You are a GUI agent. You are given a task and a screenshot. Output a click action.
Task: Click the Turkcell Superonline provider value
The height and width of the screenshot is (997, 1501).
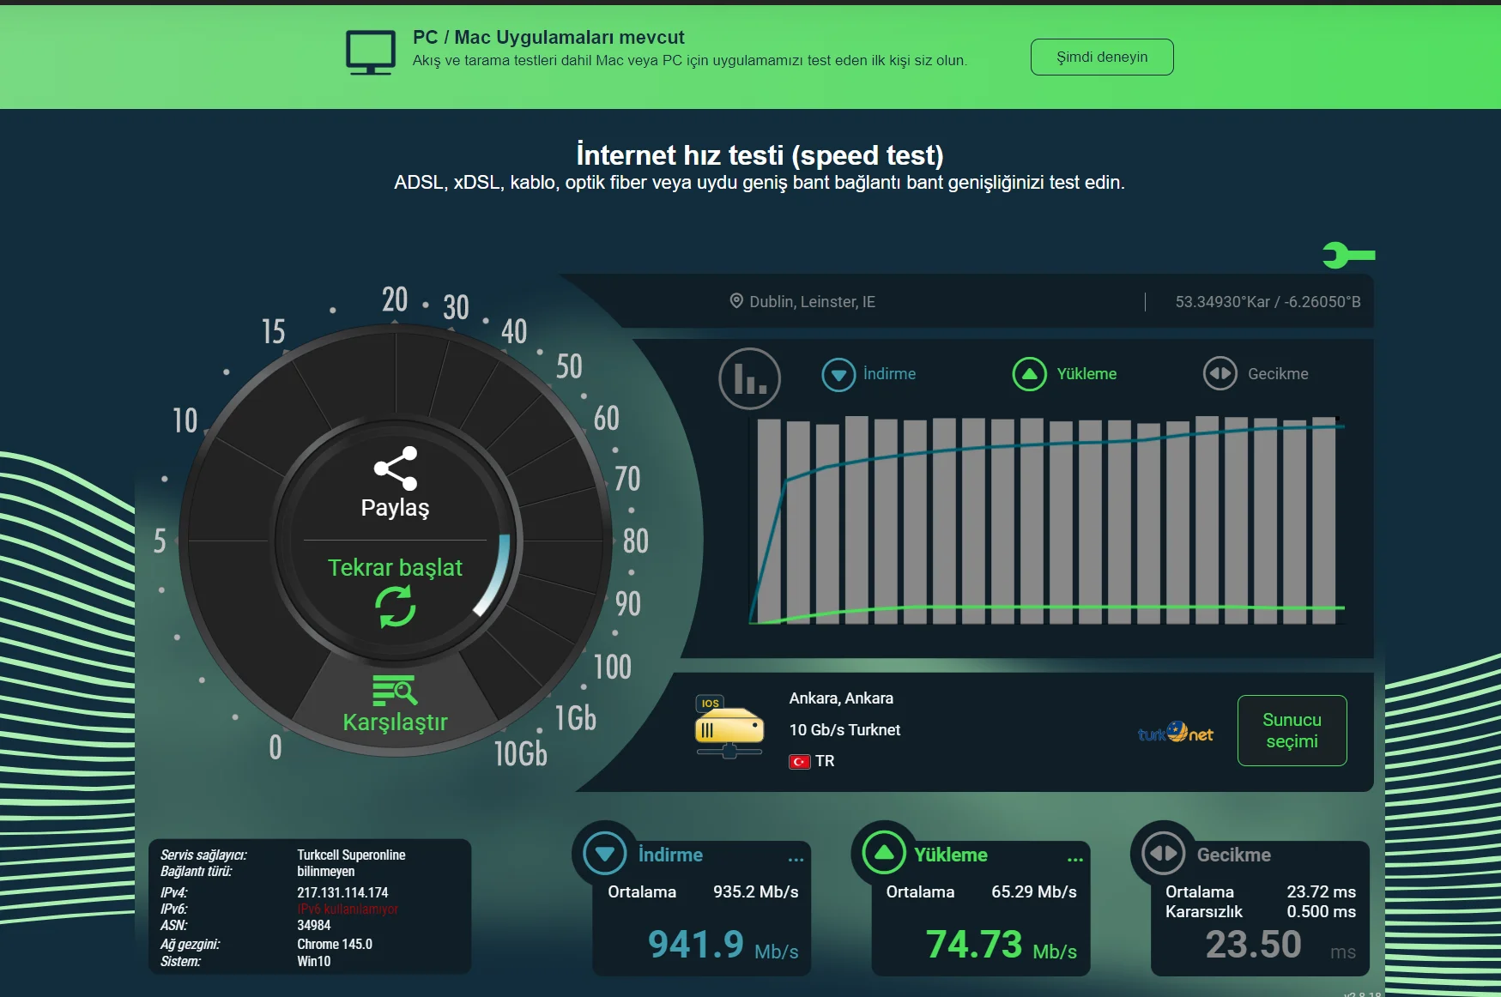351,855
